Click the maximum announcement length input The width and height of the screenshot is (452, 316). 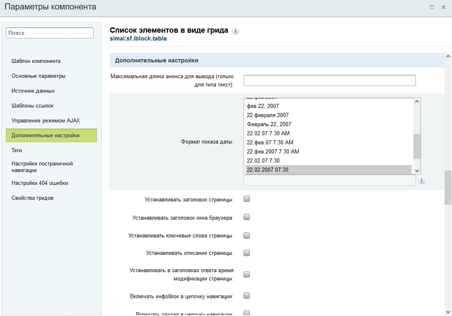(x=329, y=80)
